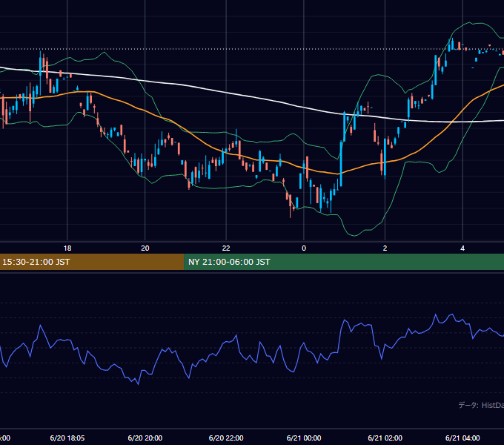The image size is (504, 445).
Task: Click the hour label 22 on the upper axis
Action: point(226,248)
